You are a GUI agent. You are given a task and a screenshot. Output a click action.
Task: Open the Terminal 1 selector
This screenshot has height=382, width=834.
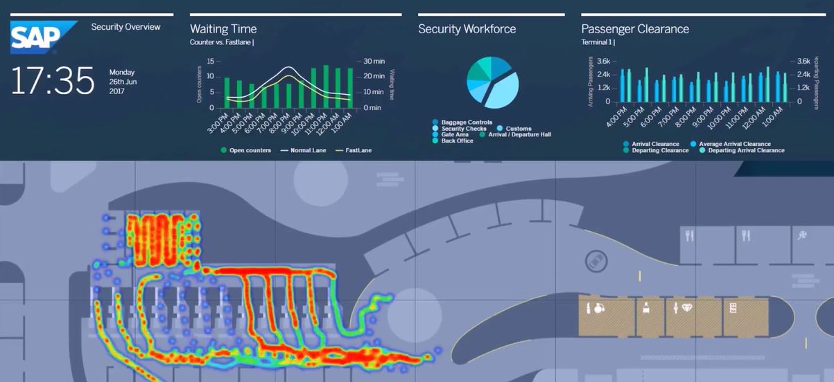point(598,42)
